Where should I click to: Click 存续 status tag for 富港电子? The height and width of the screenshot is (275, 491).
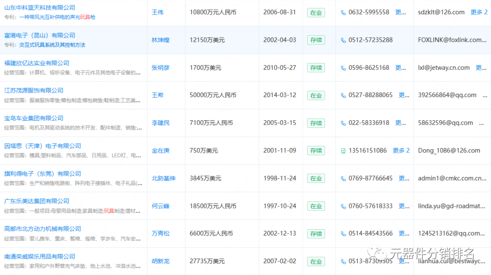316,40
